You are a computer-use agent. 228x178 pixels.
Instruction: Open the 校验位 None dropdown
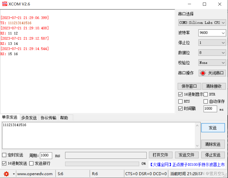point(212,63)
